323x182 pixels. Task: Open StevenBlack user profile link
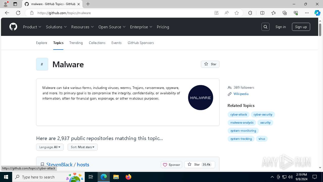(x=59, y=165)
